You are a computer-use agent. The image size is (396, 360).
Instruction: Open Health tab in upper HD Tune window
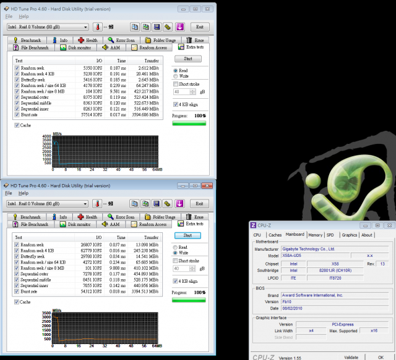[88, 40]
